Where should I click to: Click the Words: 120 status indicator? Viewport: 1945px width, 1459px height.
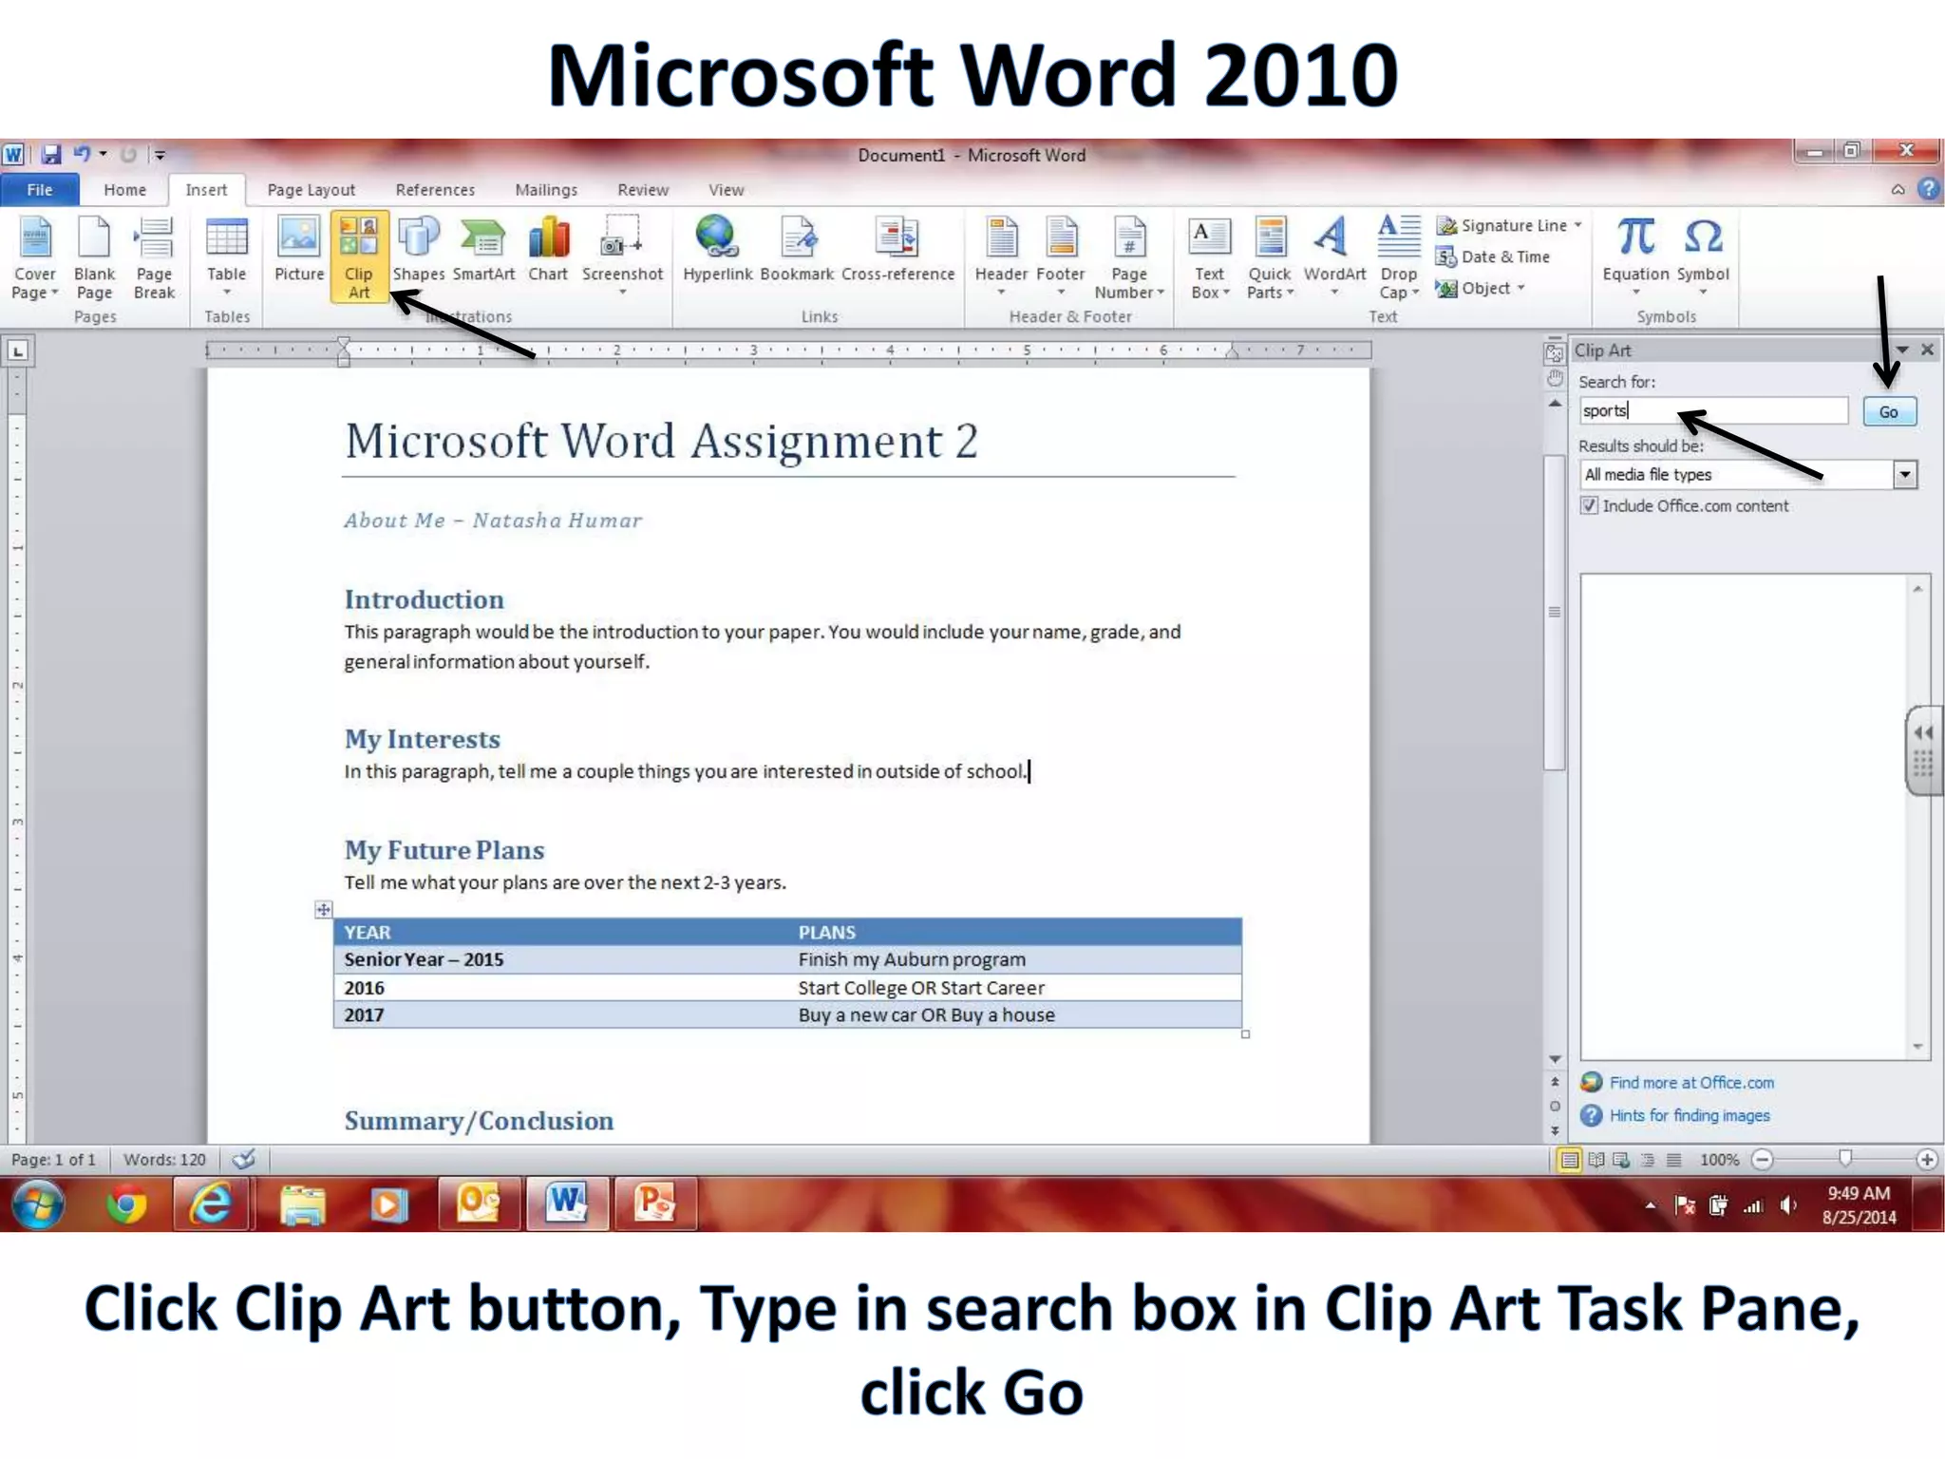pyautogui.click(x=164, y=1160)
